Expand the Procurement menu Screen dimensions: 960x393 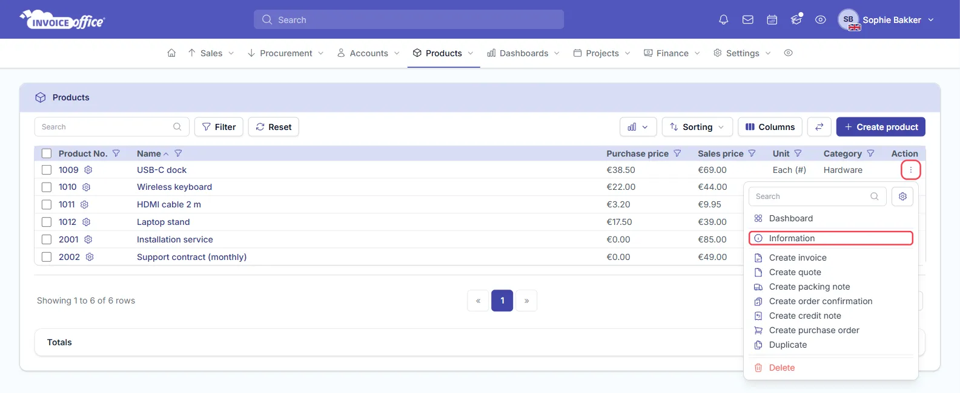pyautogui.click(x=285, y=53)
